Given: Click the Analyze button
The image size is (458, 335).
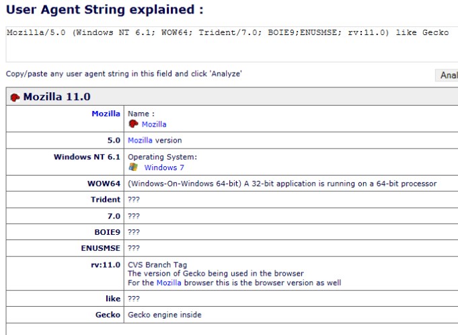Looking at the screenshot, I should point(447,75).
